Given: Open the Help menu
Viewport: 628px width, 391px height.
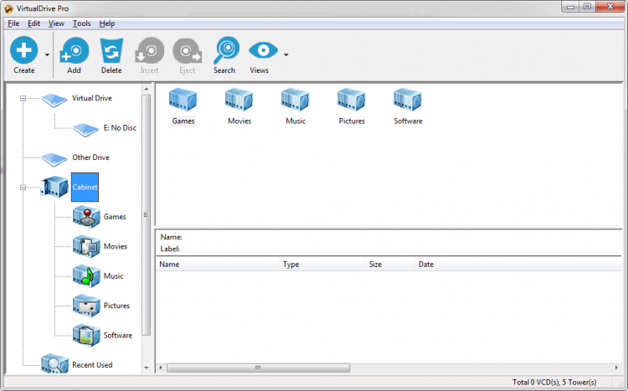Looking at the screenshot, I should [107, 23].
